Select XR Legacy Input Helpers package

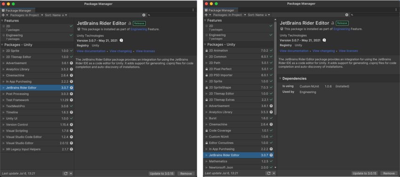coord(37,149)
